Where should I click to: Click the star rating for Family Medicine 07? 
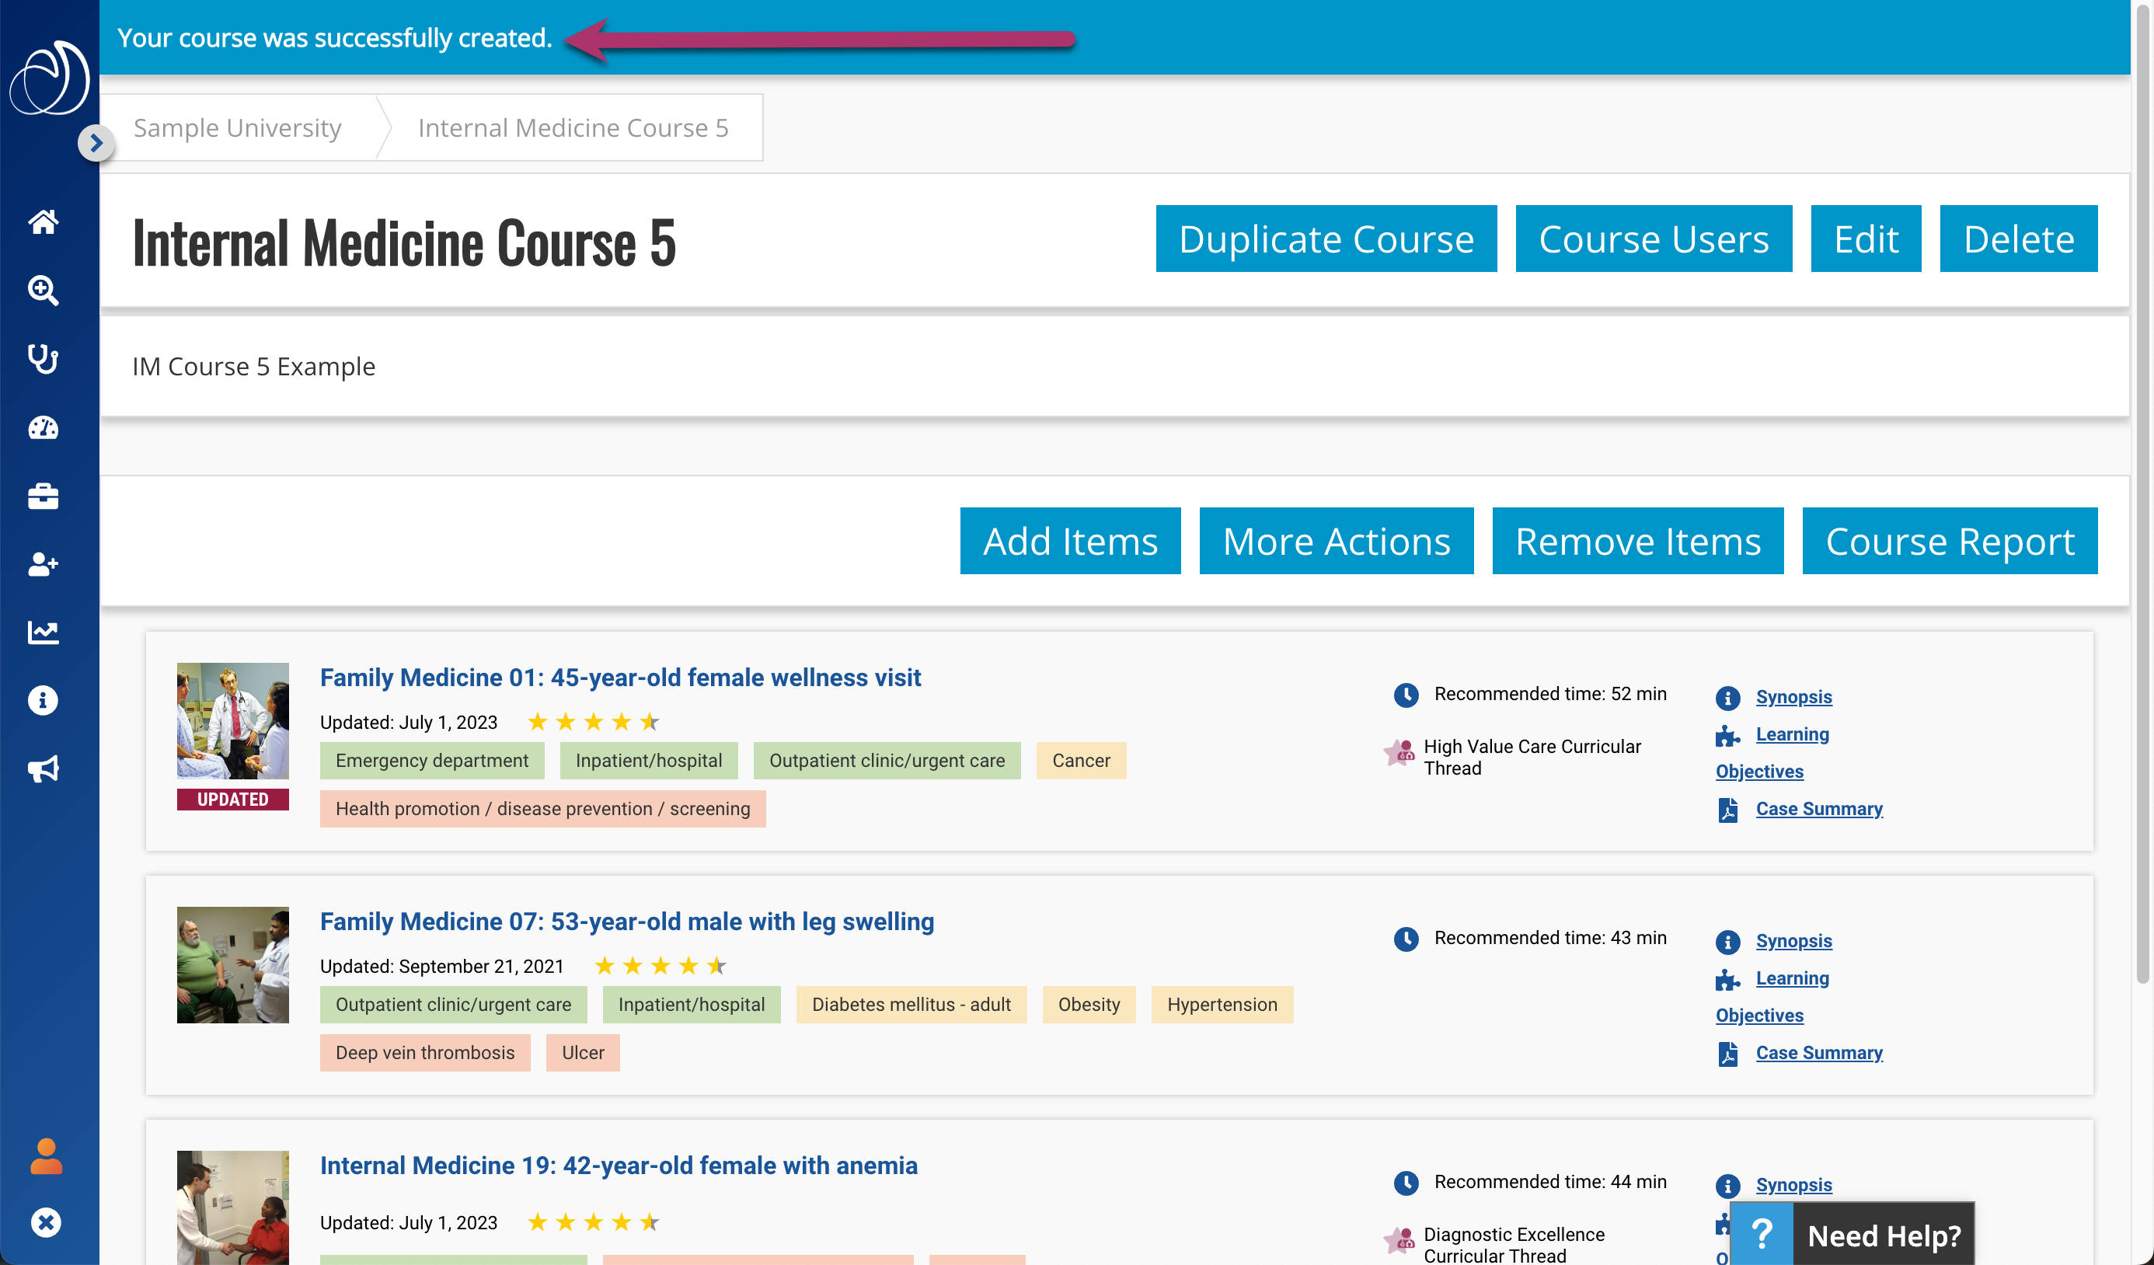pos(660,966)
